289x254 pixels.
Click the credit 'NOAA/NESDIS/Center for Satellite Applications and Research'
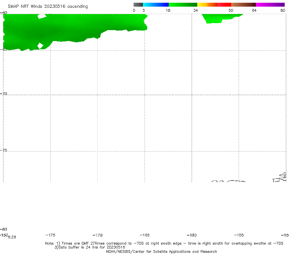161,251
